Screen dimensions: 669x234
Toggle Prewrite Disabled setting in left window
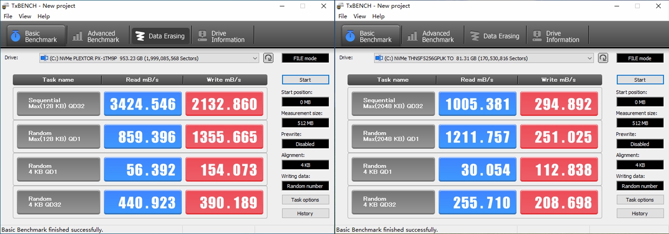point(305,144)
